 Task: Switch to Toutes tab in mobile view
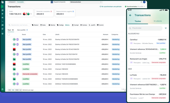138,21
